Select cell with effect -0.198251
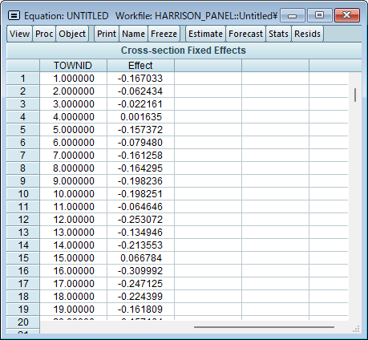Screen dimensions: 368x340 tap(140, 194)
